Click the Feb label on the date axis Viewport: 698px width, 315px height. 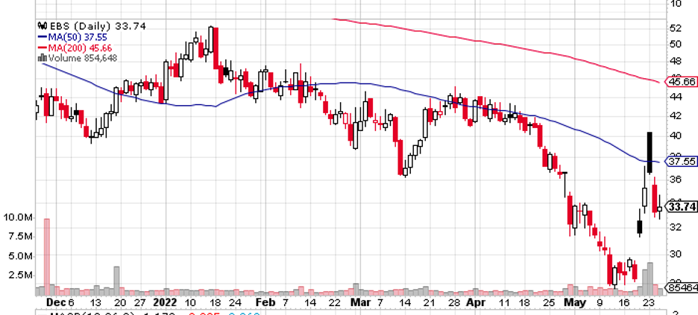(265, 302)
